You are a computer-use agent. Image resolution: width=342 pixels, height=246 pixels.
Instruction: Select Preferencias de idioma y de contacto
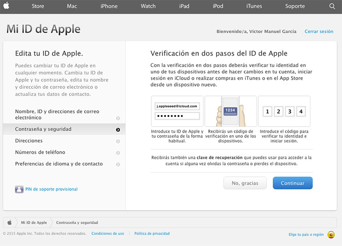point(64,164)
